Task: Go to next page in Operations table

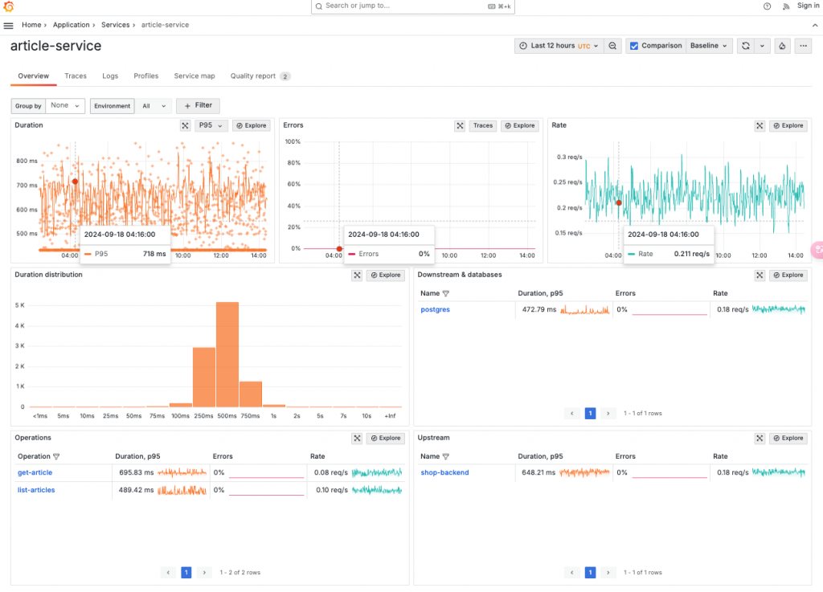Action: pyautogui.click(x=204, y=573)
